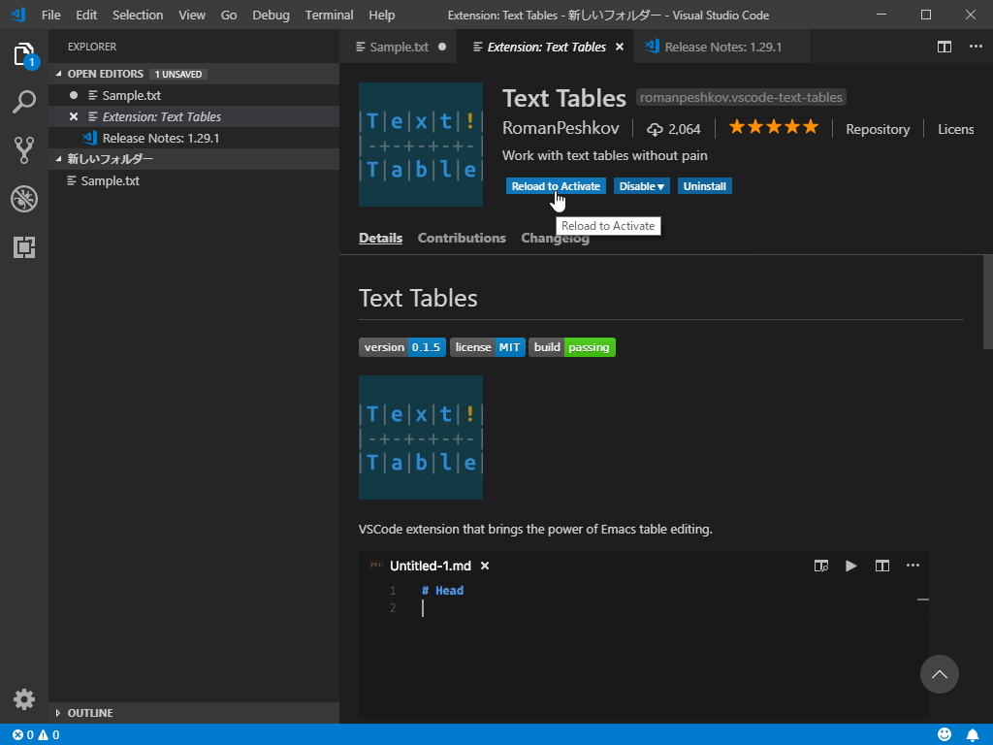Open the Extensions view in the activity bar
The width and height of the screenshot is (993, 745).
[24, 247]
